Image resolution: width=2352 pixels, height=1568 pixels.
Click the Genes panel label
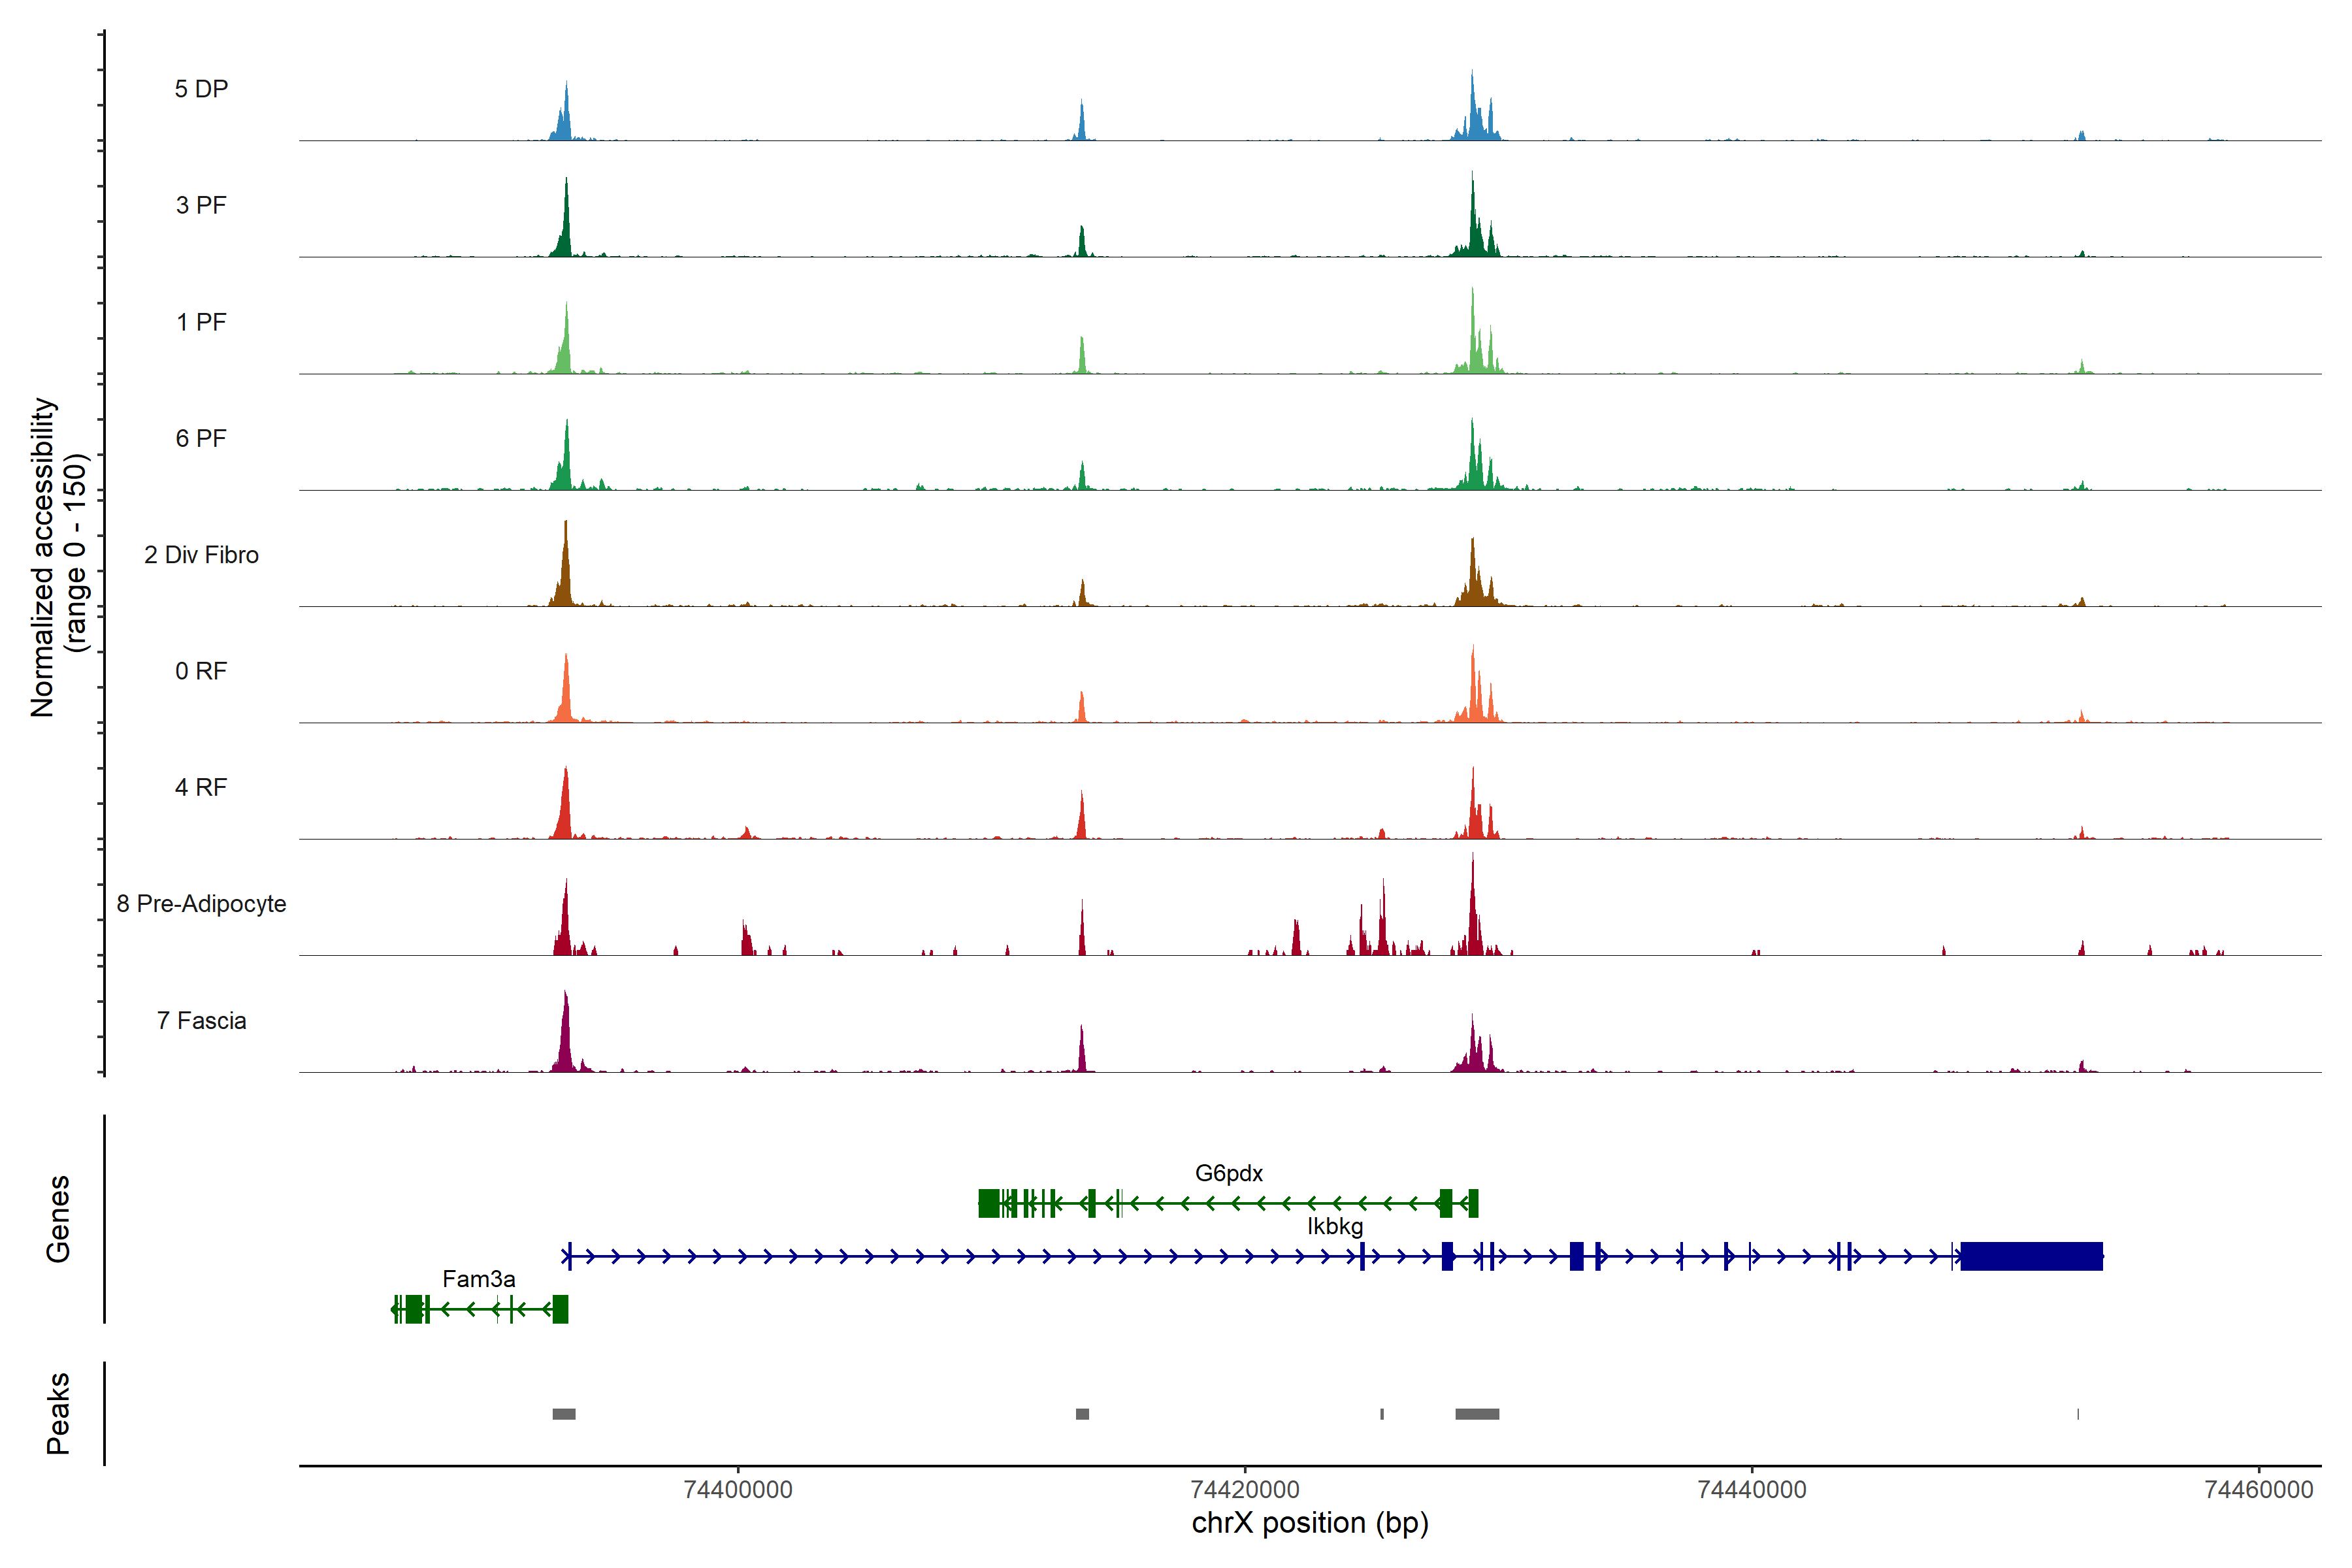point(58,1218)
